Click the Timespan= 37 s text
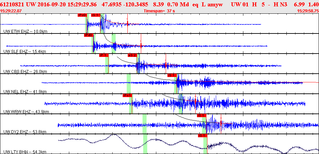 159,11
